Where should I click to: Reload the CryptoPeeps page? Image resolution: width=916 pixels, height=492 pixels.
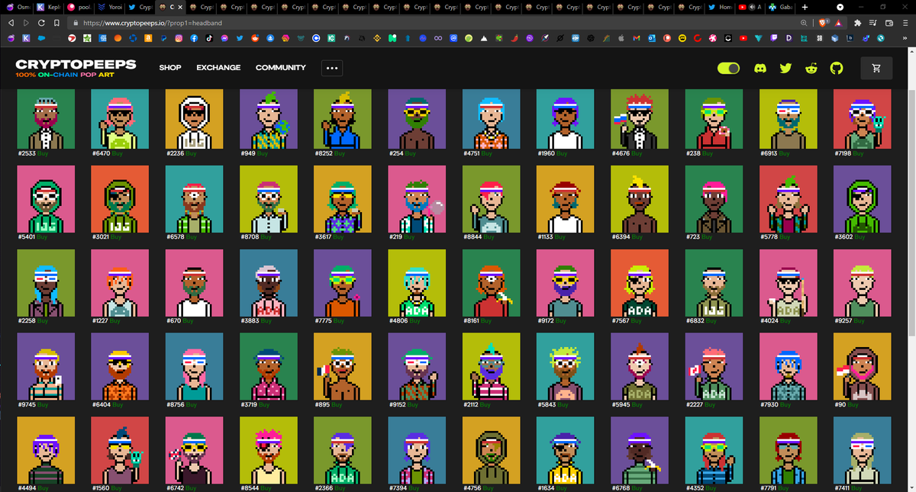click(x=40, y=24)
